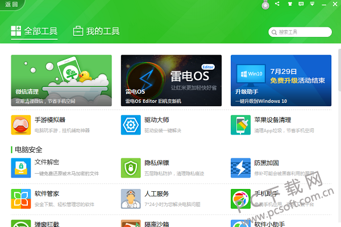Image resolution: width=341 pixels, height=227 pixels.
Task: Click the medal badge icon in title bar
Action: [x=265, y=5]
